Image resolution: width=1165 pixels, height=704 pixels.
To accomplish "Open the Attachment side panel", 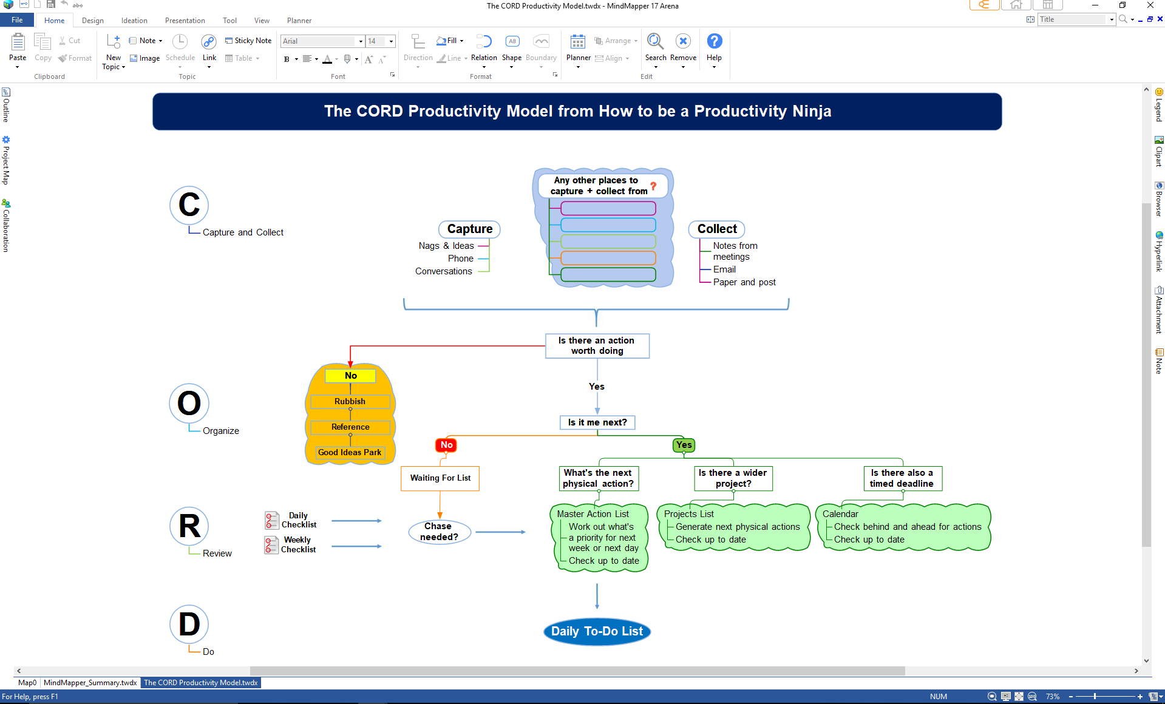I will (1159, 310).
